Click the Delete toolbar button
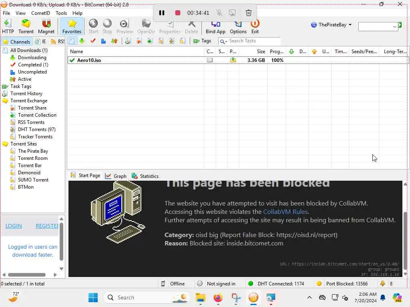 [191, 27]
